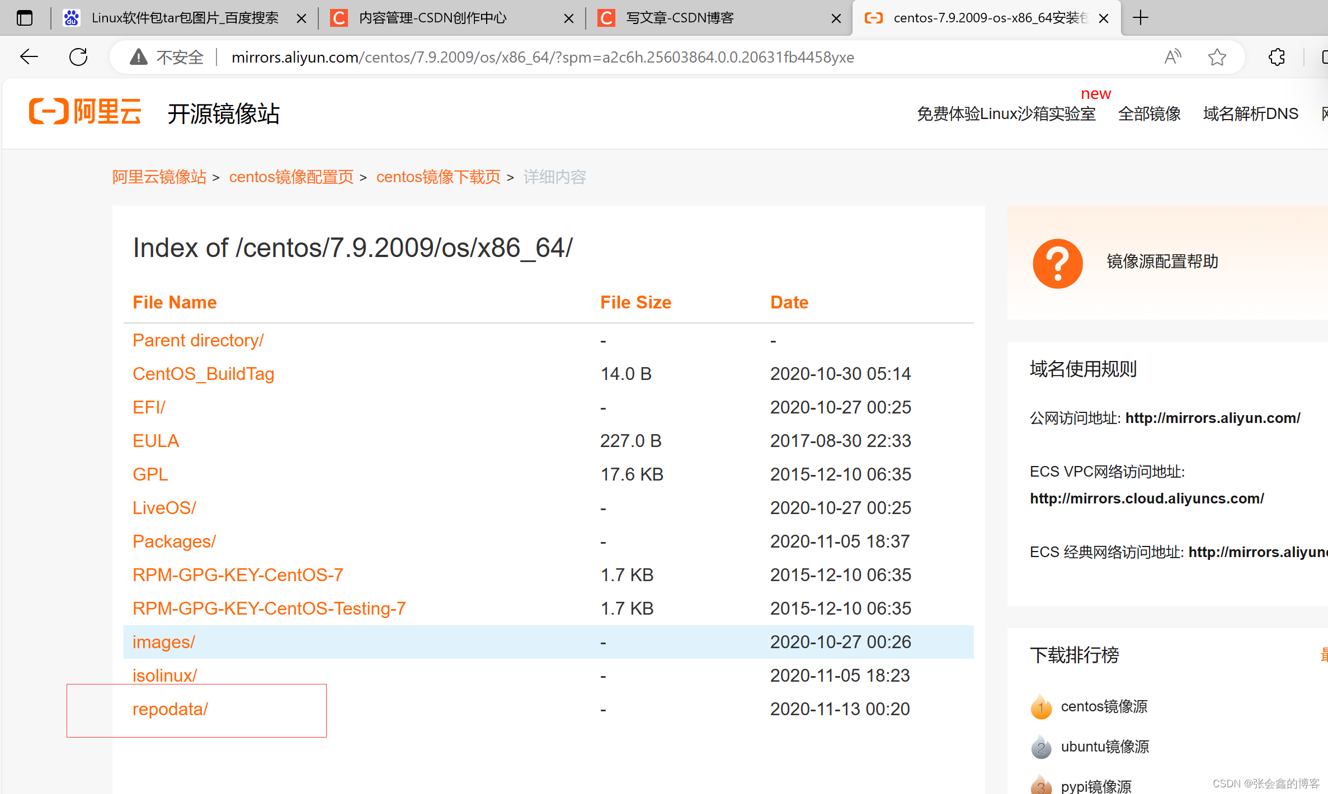The width and height of the screenshot is (1328, 794).
Task: Open the repodata/ directory
Action: (170, 709)
